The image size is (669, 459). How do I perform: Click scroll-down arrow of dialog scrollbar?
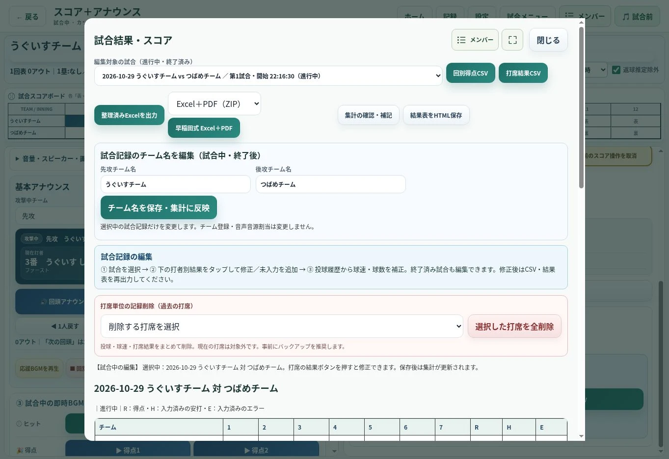[581, 436]
